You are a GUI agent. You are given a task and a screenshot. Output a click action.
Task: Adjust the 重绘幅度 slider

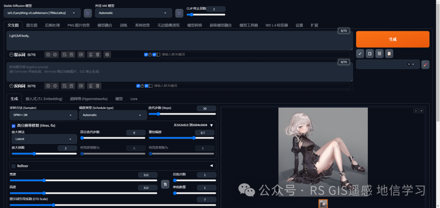pyautogui.click(x=181, y=138)
